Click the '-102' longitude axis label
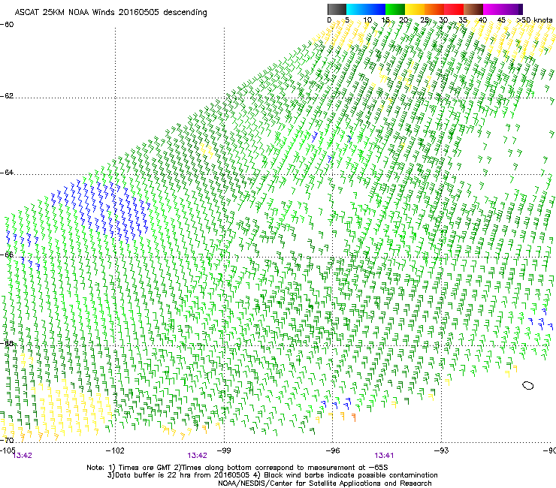This screenshot has height=488, width=556. [115, 450]
